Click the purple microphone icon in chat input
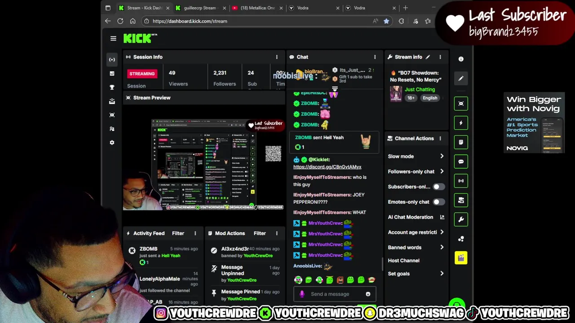The image size is (575, 323). (x=302, y=294)
